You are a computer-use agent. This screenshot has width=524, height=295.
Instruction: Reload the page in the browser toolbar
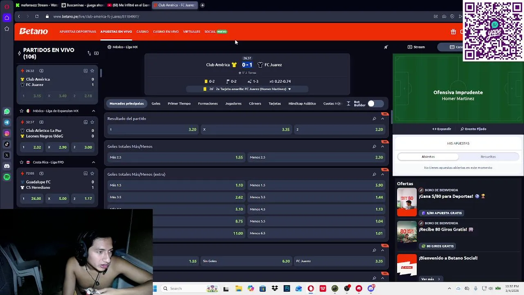[x=37, y=16]
